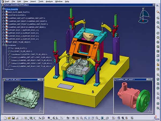
Task: Click the CLAMPING_UNIT_RIGHT.1 window title
Action: [x=125, y=79]
